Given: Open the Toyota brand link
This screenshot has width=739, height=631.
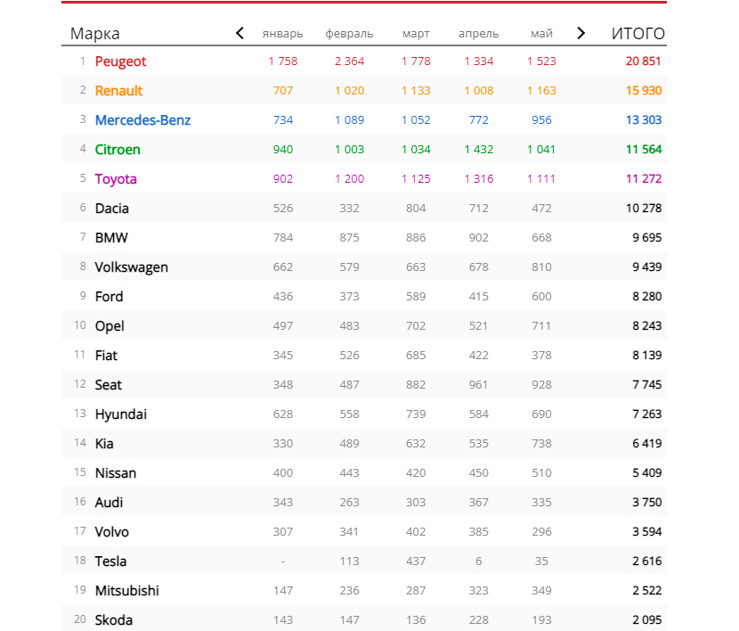Looking at the screenshot, I should click(116, 179).
